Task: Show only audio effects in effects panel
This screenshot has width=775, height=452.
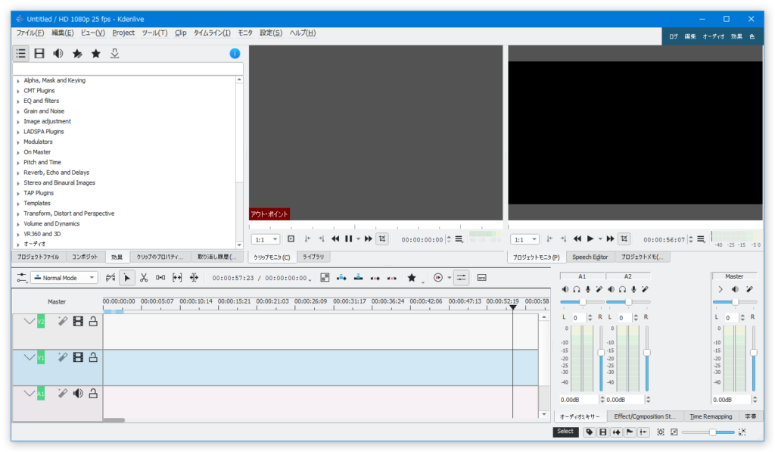Action: point(58,54)
